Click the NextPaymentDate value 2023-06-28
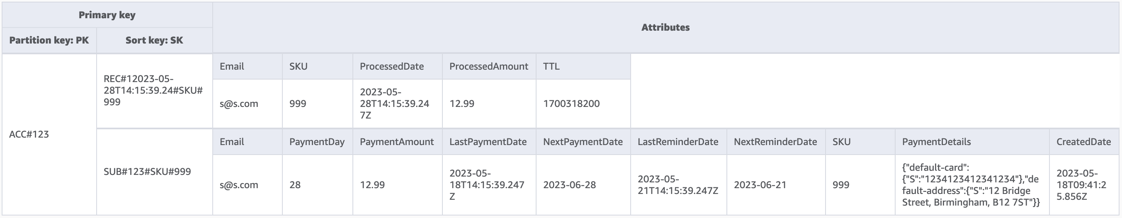 click(x=569, y=185)
